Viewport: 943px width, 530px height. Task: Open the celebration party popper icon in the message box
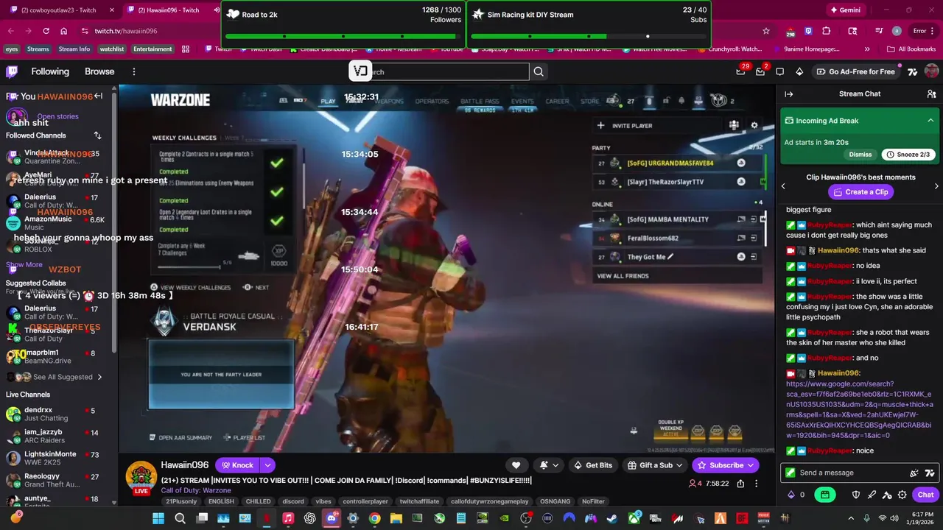[914, 473]
